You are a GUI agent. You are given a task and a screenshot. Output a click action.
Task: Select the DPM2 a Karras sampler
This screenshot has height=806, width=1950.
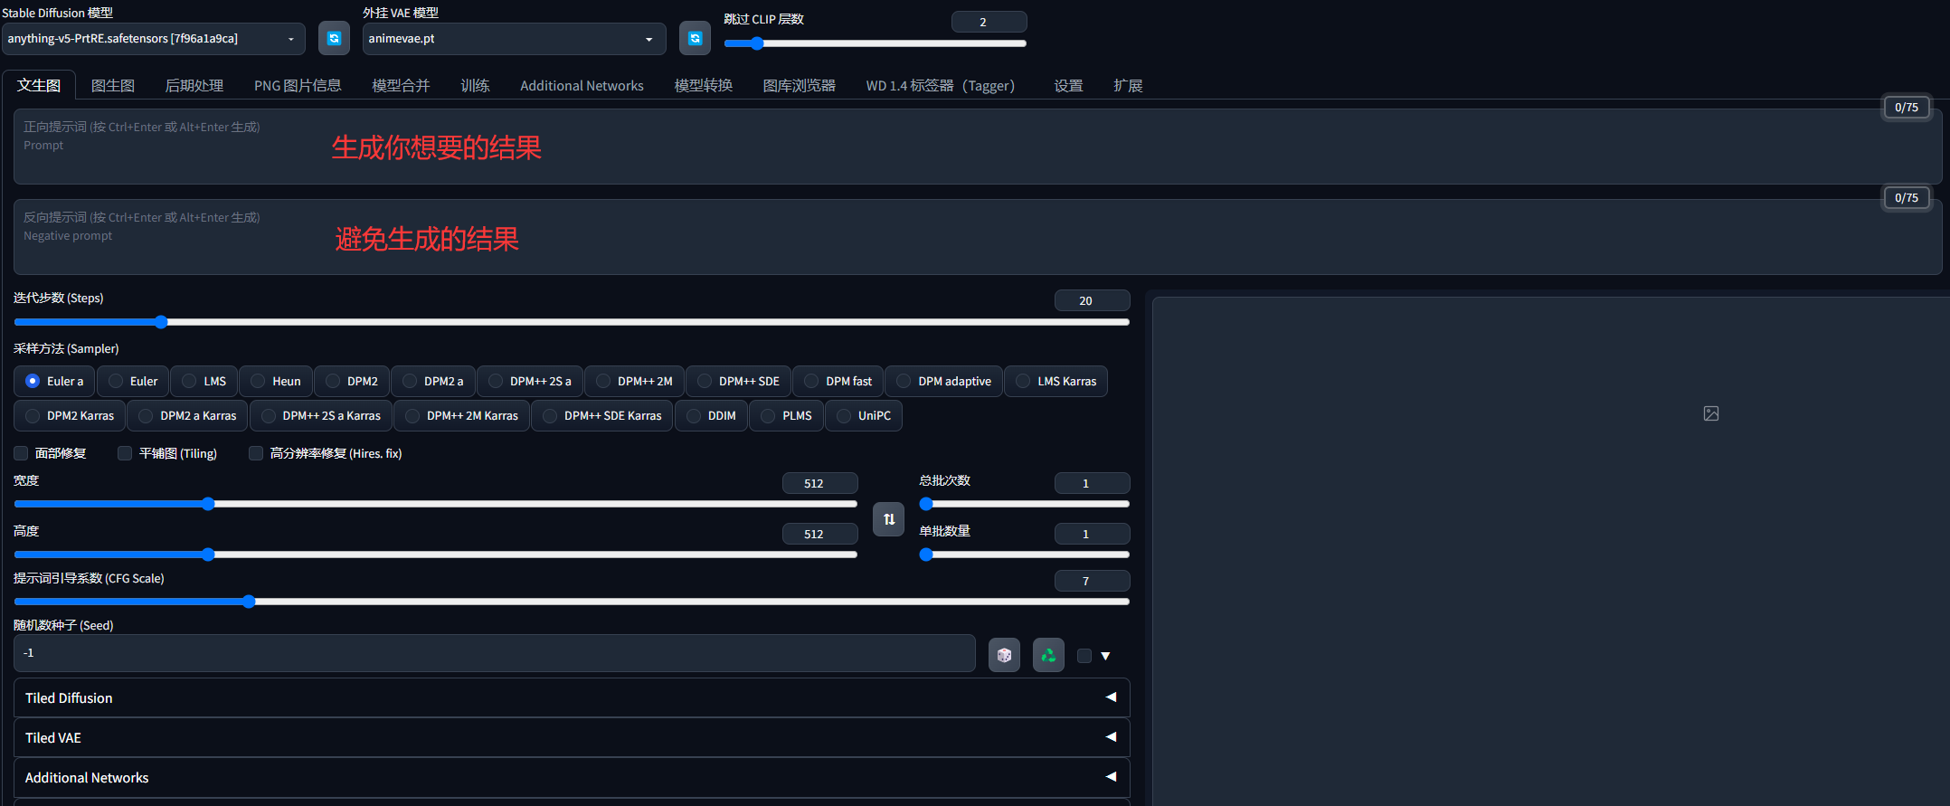tap(188, 415)
